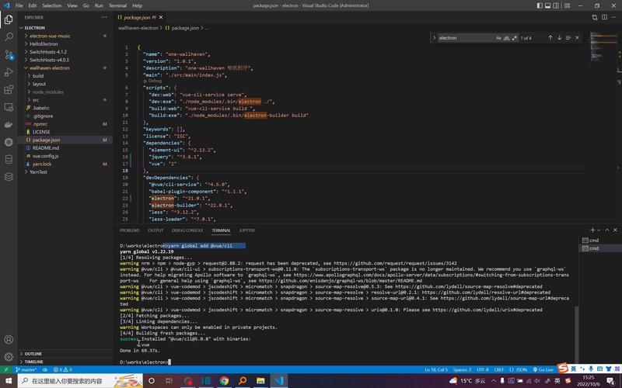Change indentation Spaces: 2 setting
Screen dimensions: 622x388
click(462, 369)
